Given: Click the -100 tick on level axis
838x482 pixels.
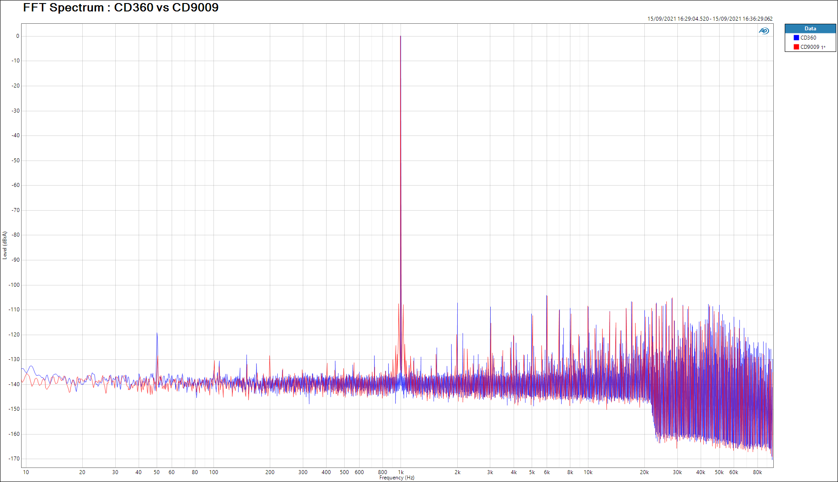Looking at the screenshot, I should [15, 285].
